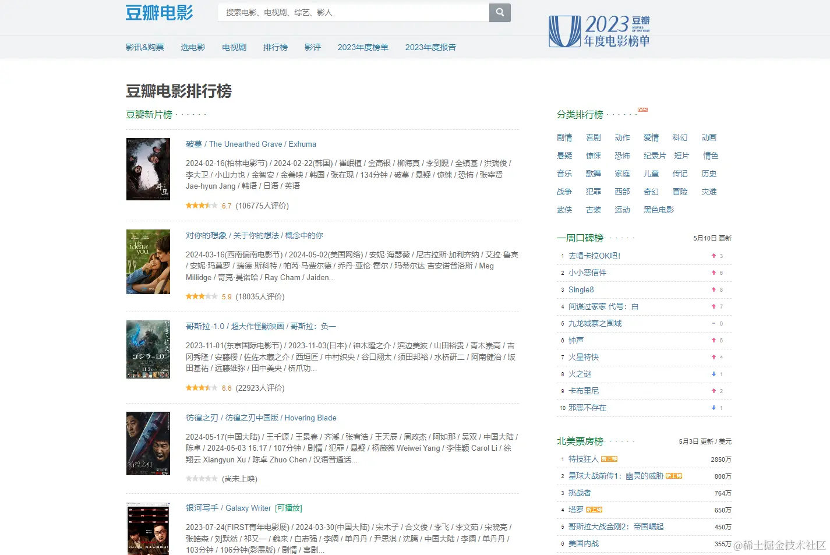Select the 爱情 category

[651, 137]
